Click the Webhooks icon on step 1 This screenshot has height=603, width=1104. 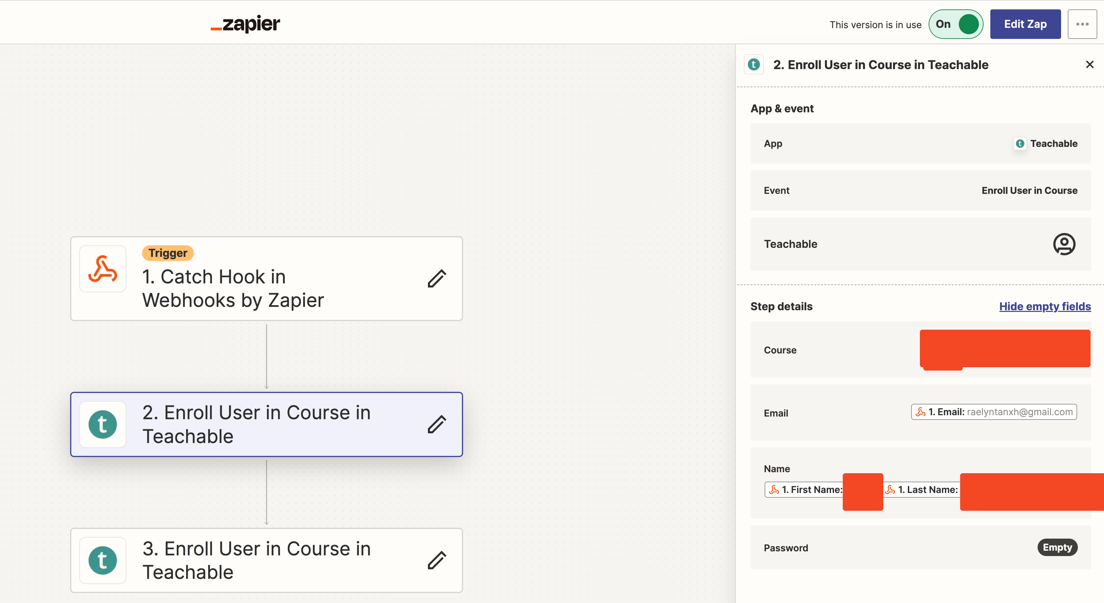pyautogui.click(x=103, y=269)
